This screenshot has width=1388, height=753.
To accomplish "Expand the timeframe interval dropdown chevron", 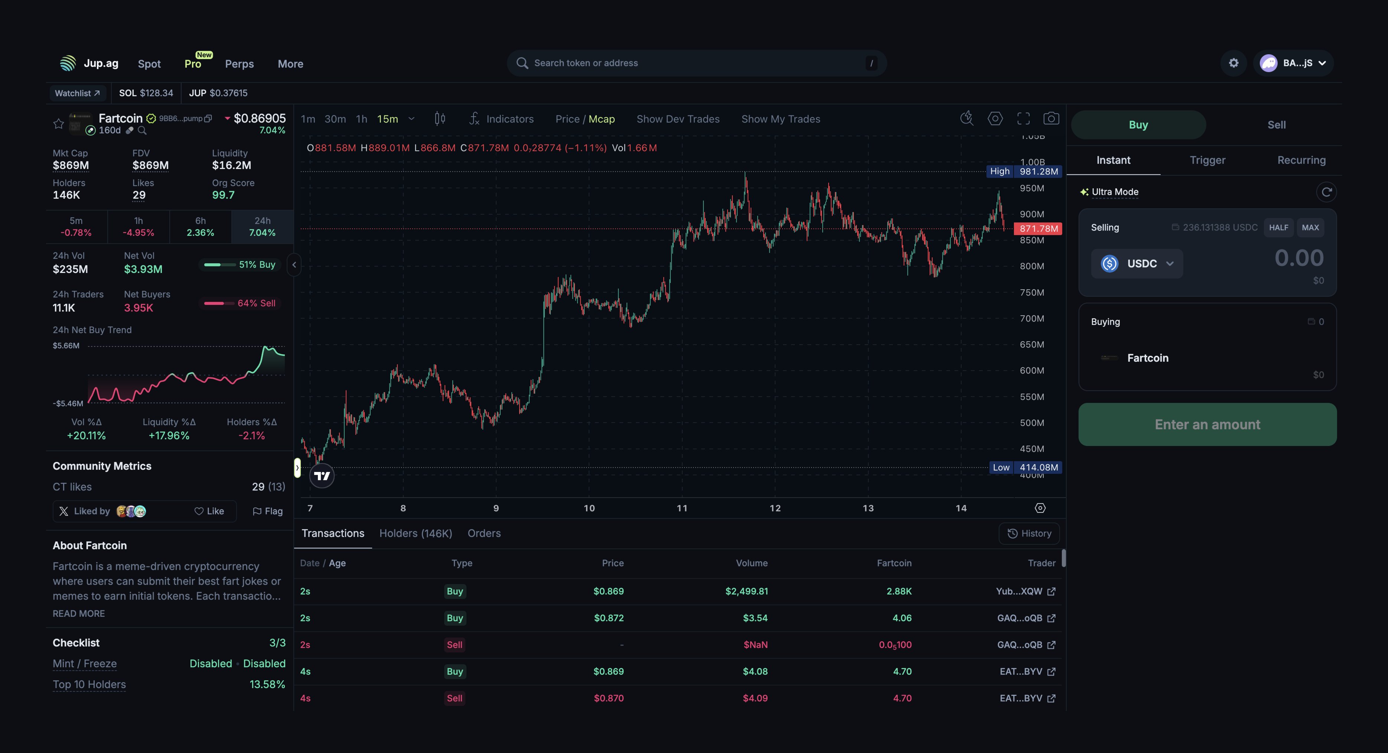I will click(412, 119).
